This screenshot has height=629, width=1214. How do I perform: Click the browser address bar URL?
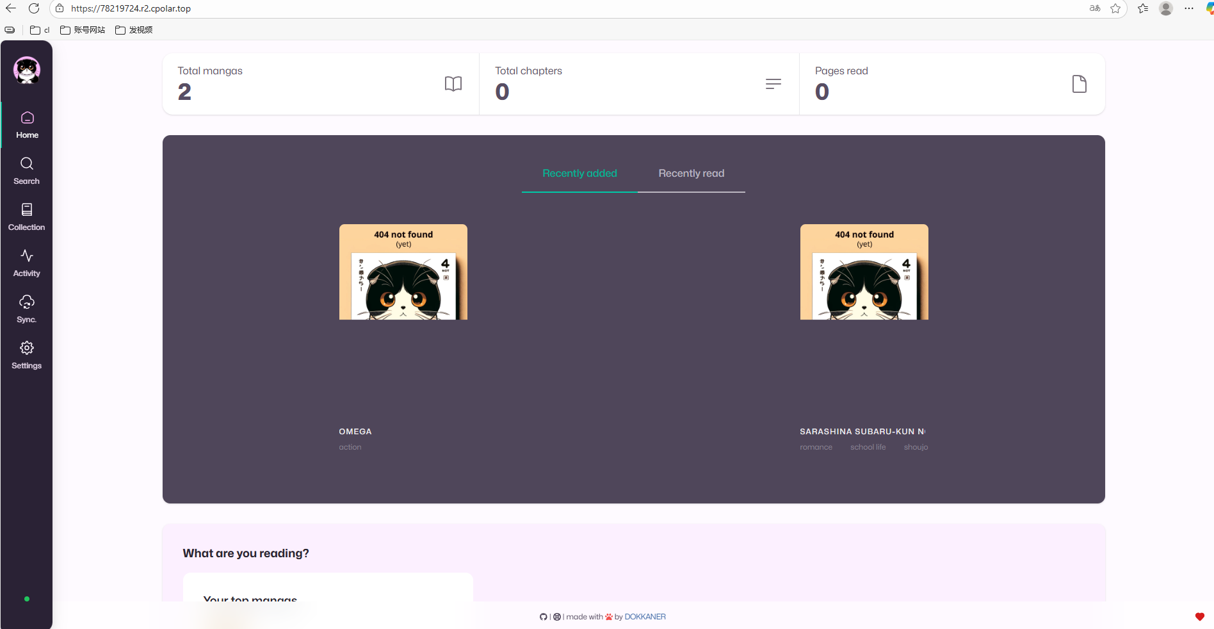(x=131, y=8)
